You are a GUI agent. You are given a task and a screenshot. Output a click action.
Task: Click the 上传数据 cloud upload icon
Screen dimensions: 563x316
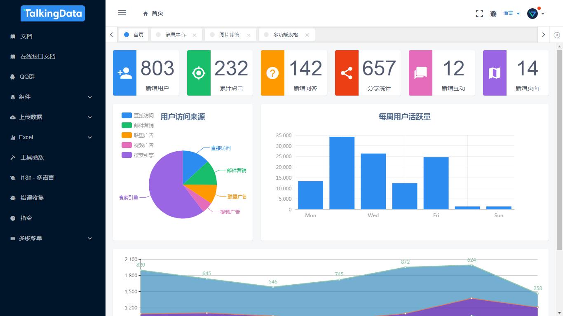pyautogui.click(x=13, y=117)
